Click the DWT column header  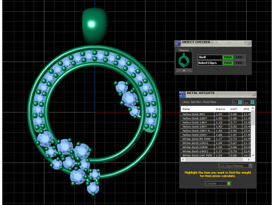[x=235, y=109]
